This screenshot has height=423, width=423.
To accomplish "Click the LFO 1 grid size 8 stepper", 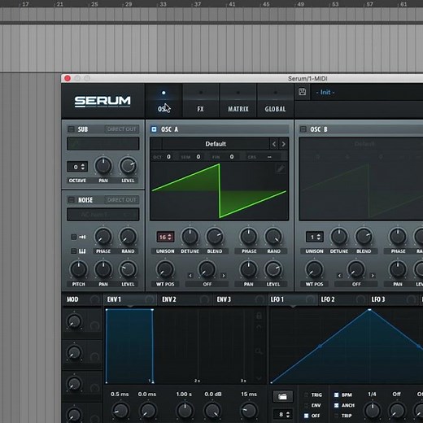I will point(282,414).
